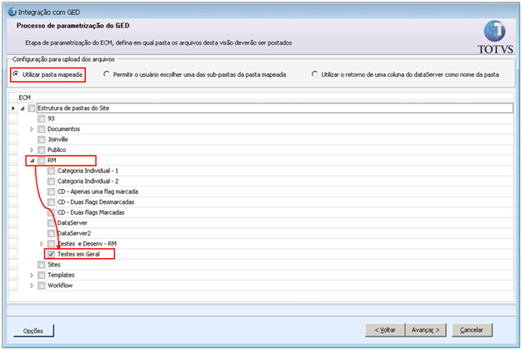Click the Avançar > button
This screenshot has width=522, height=350.
(x=426, y=330)
